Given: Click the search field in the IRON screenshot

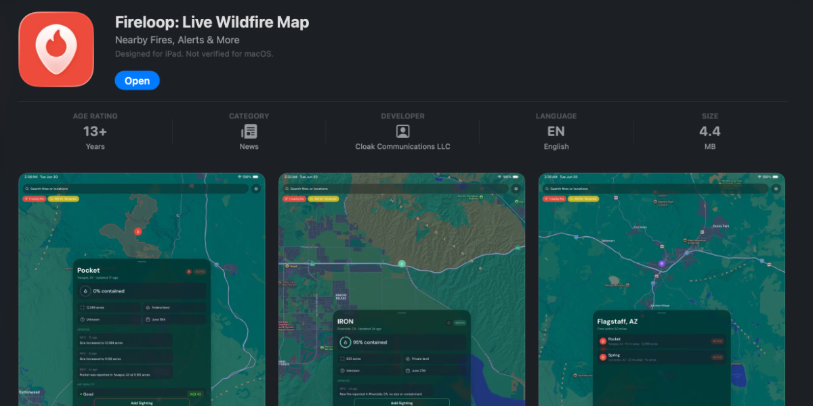Looking at the screenshot, I should pos(396,189).
